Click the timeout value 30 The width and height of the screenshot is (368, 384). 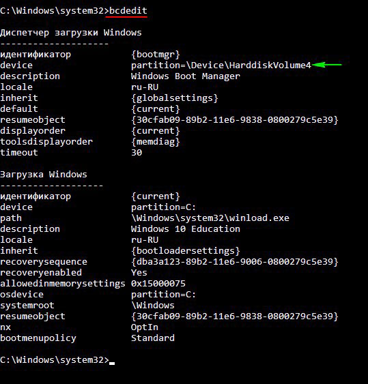pyautogui.click(x=137, y=152)
